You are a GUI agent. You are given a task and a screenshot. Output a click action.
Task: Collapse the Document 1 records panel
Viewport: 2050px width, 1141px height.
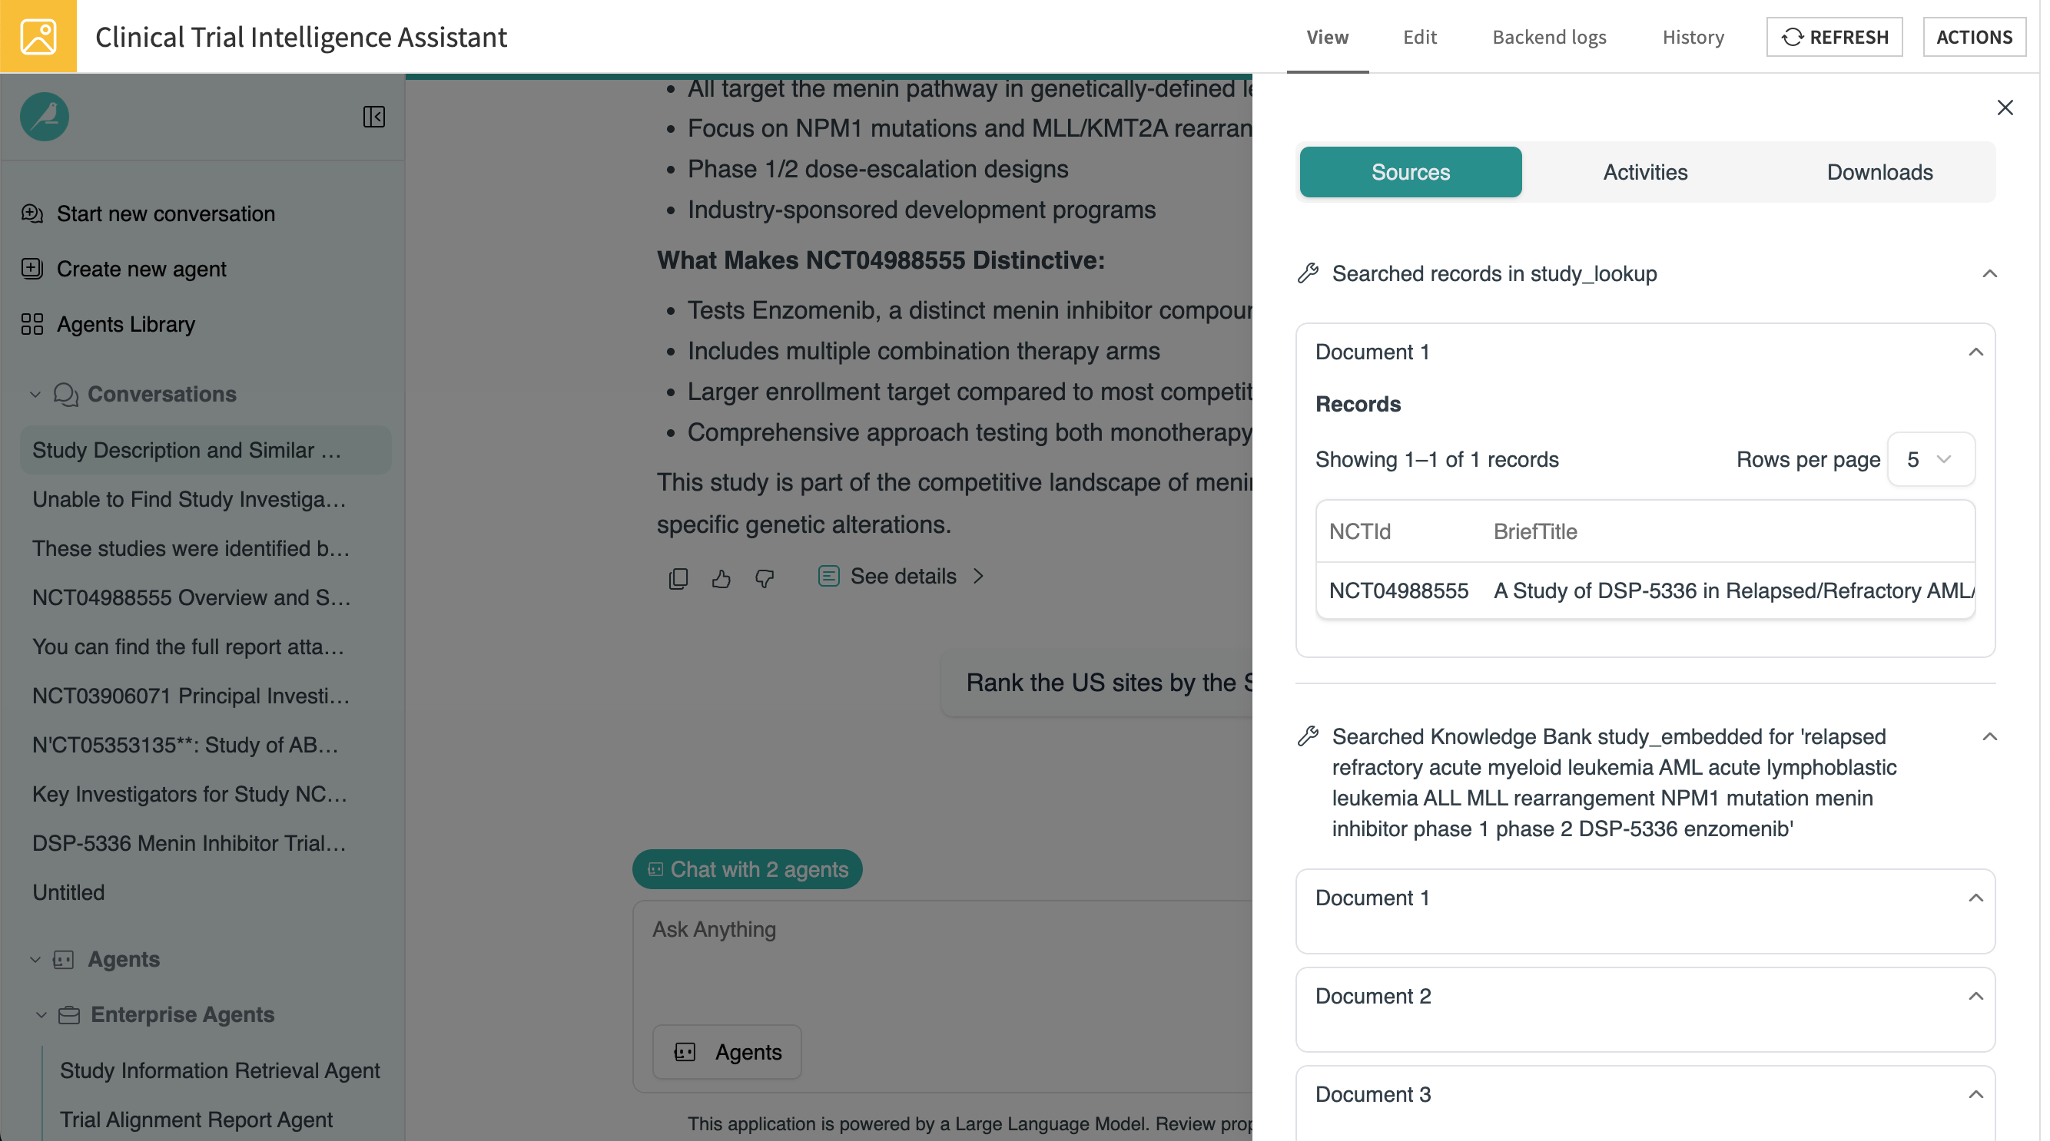click(x=1976, y=352)
